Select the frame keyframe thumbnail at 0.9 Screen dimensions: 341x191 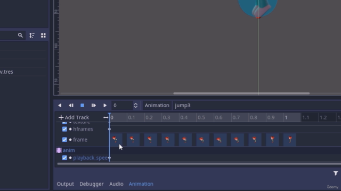coord(272,140)
